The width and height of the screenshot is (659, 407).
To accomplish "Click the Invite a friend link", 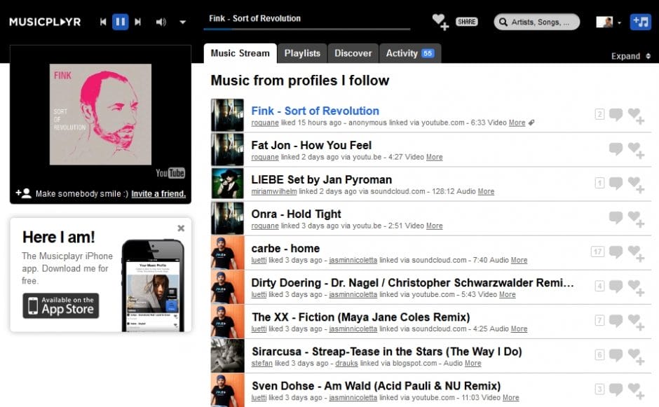I will [x=158, y=193].
